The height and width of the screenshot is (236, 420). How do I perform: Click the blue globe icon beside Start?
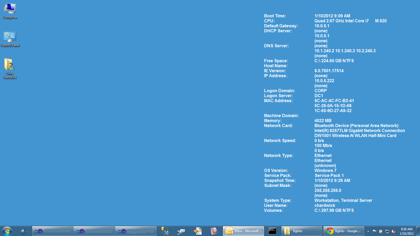coord(23,231)
